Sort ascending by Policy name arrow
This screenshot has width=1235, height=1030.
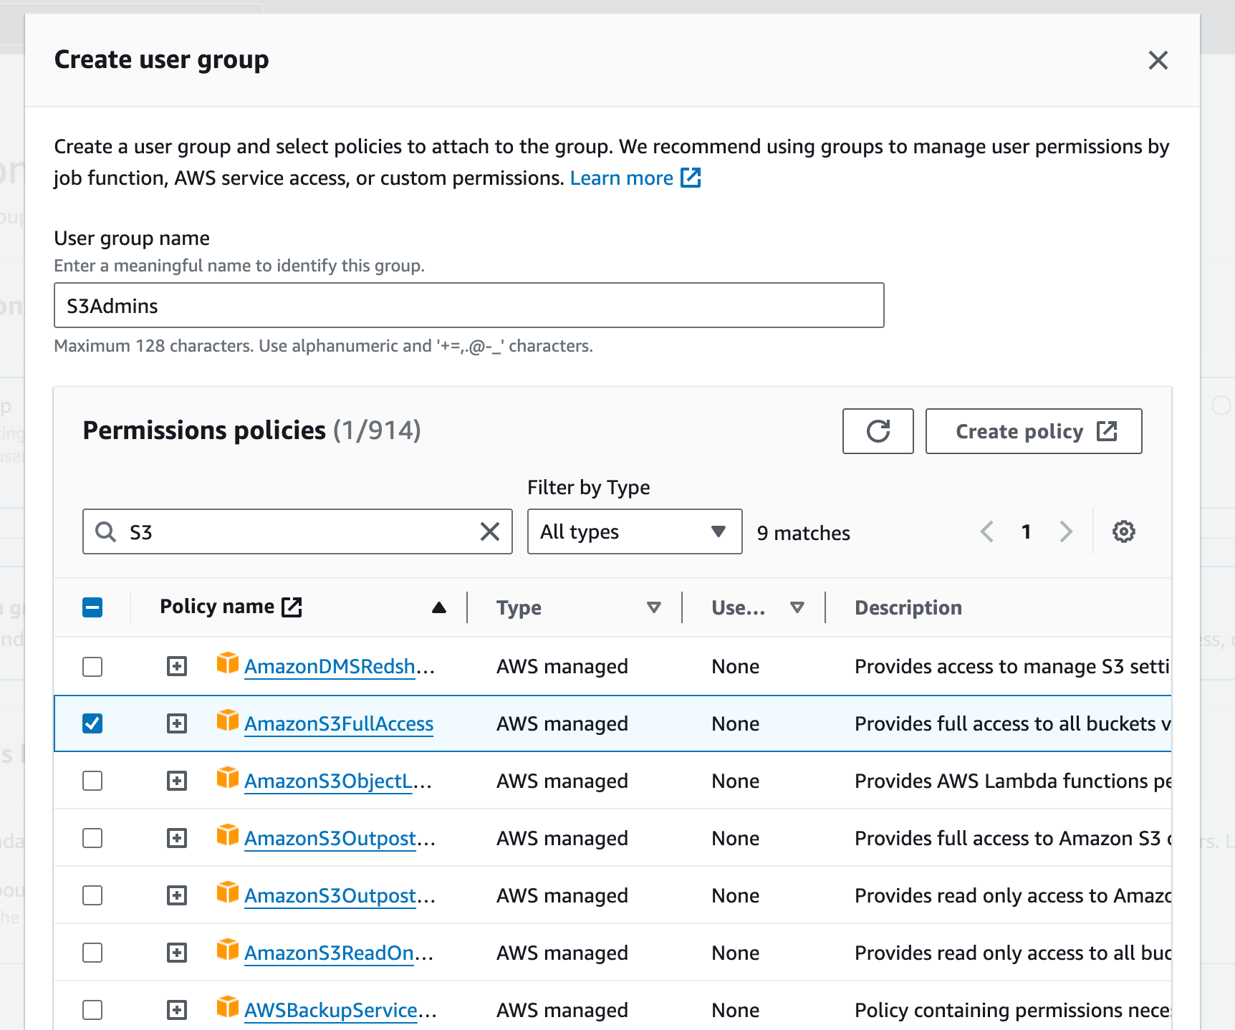(x=439, y=607)
